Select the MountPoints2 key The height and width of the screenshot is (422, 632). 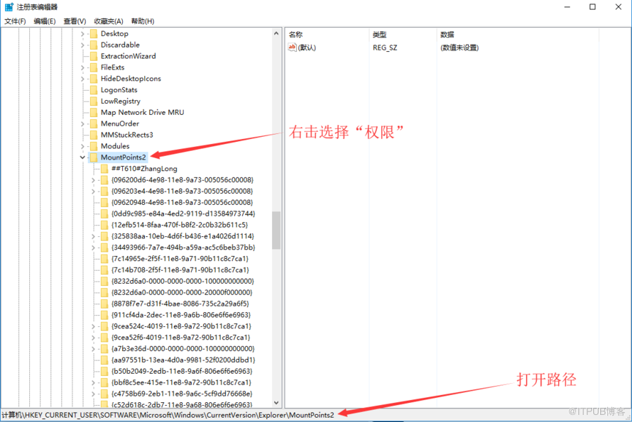124,157
